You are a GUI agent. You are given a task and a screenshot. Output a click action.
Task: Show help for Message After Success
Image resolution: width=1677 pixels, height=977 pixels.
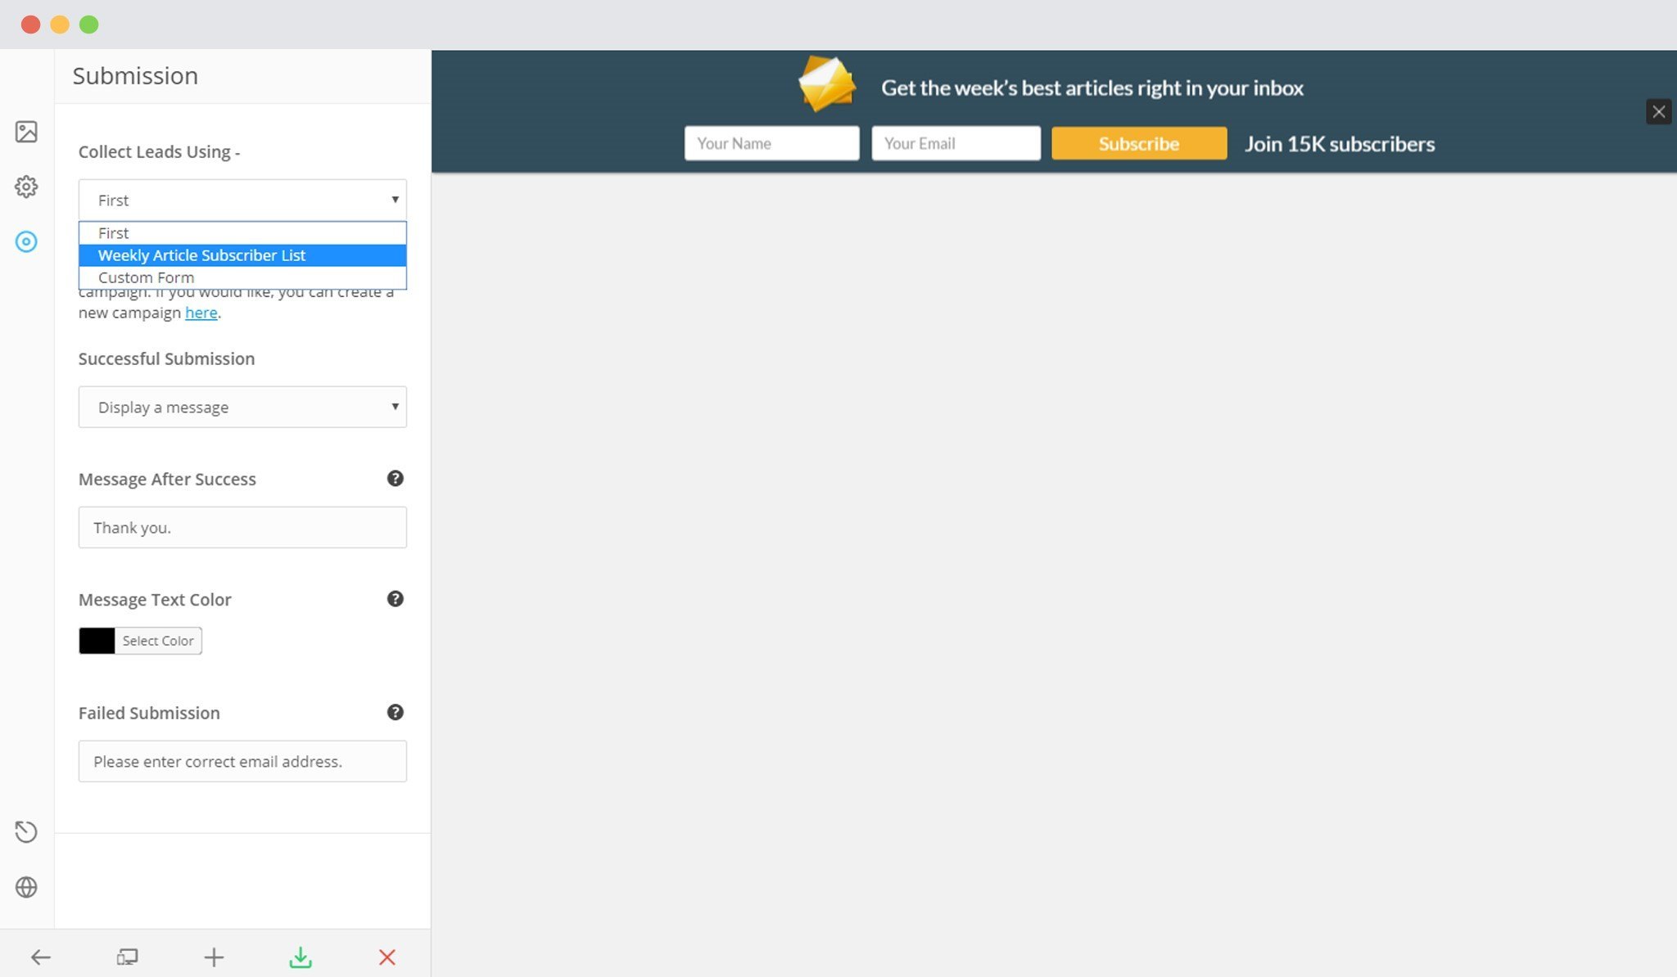coord(395,479)
